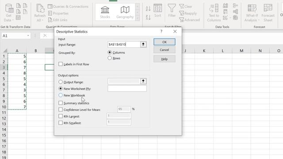Click the Confidence Level 95 percent field
The image size is (283, 159).
(x=124, y=109)
